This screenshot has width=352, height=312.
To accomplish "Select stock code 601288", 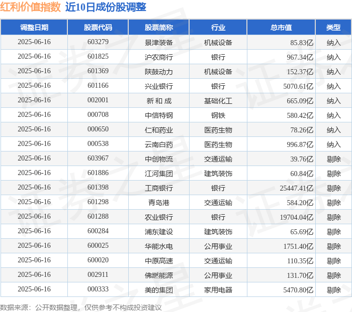I will pyautogui.click(x=98, y=217).
